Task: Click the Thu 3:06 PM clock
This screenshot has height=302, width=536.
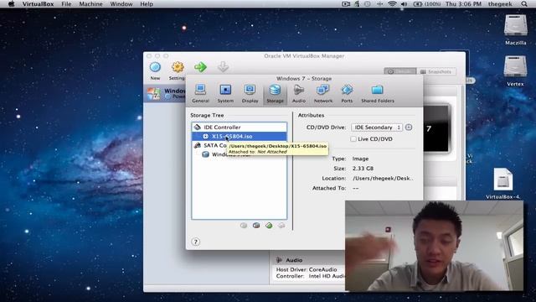Action: click(463, 4)
